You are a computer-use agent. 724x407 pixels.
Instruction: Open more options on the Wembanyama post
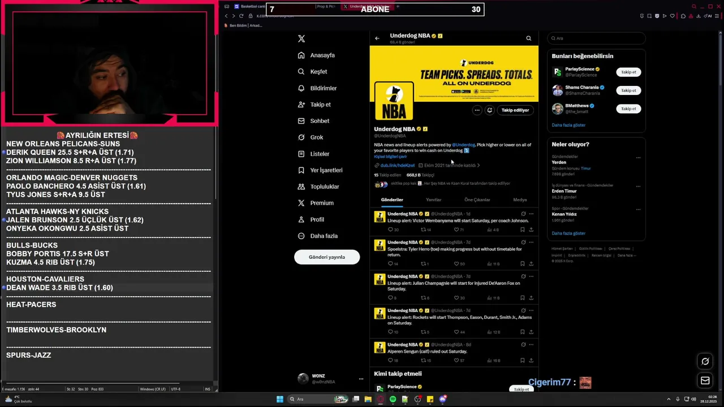click(x=531, y=214)
